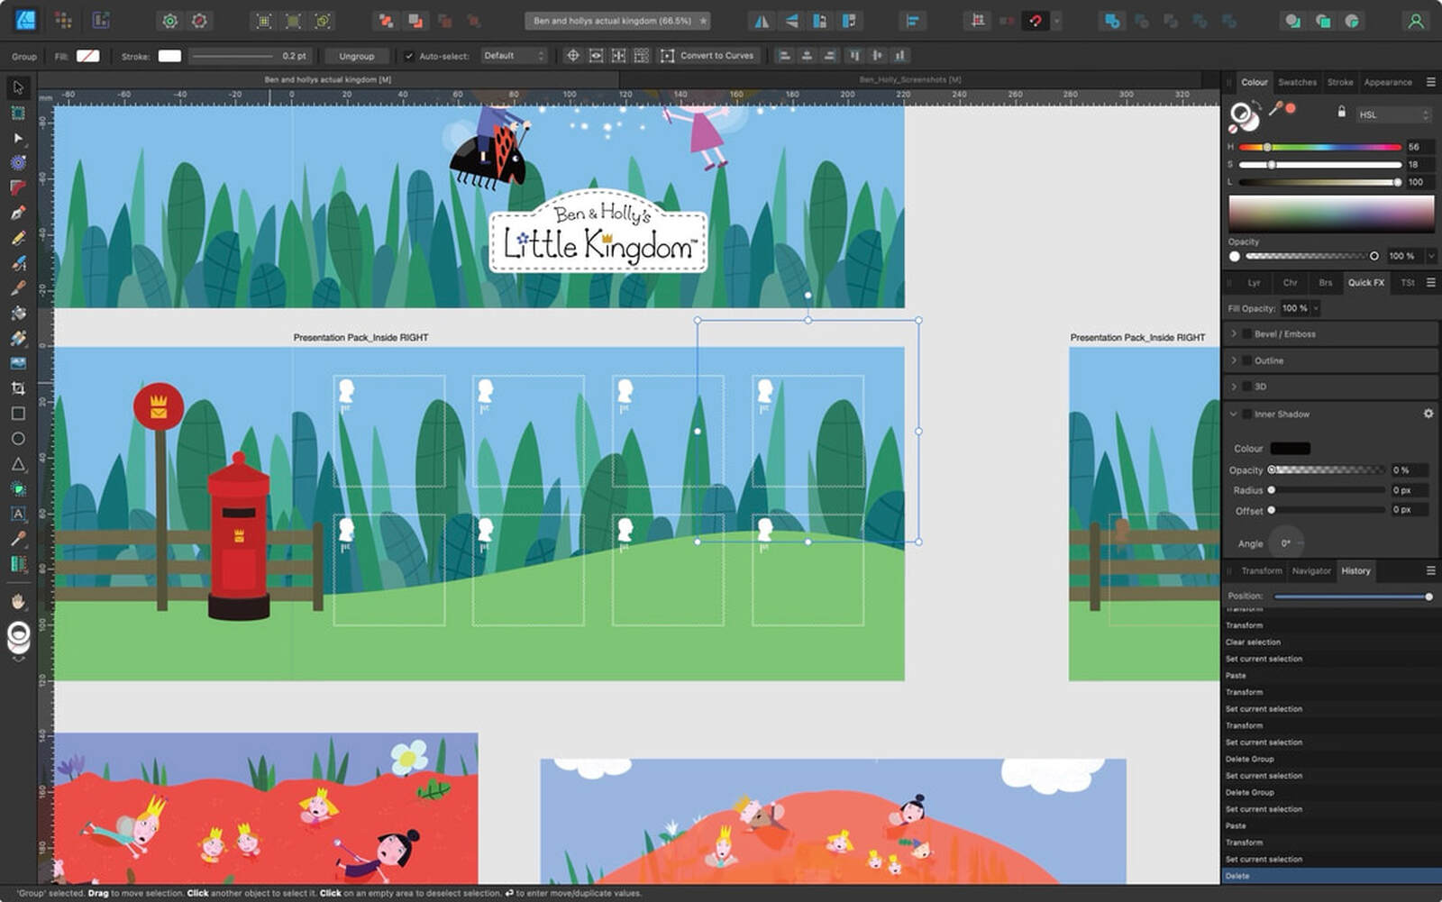Select the Move tool arrow

tap(18, 87)
